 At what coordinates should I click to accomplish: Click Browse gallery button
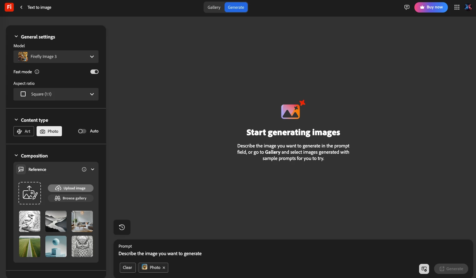tap(71, 198)
